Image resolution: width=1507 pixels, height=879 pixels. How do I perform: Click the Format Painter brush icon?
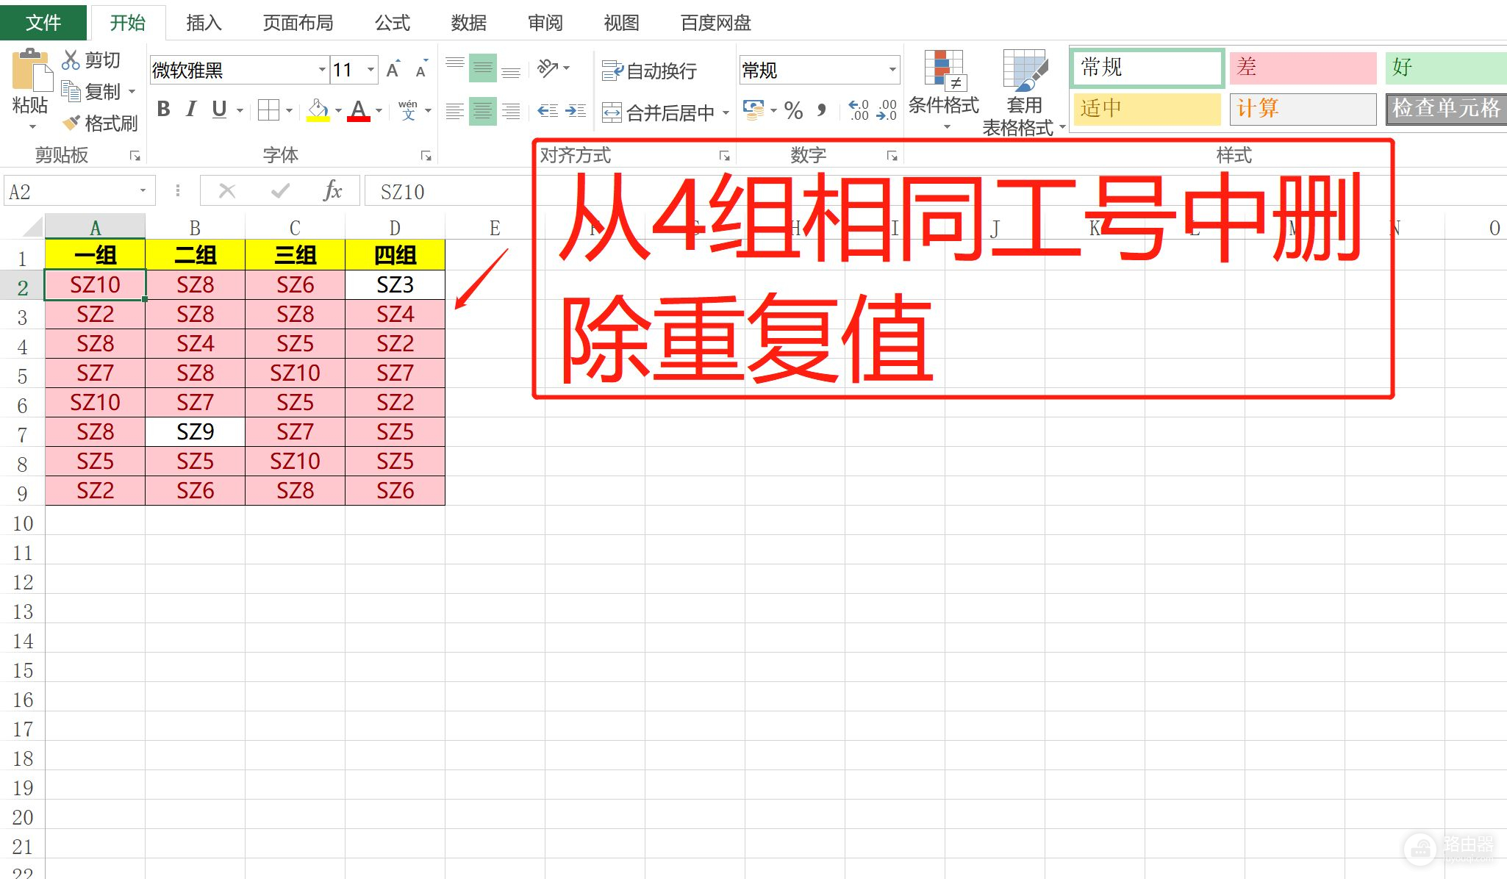point(71,123)
